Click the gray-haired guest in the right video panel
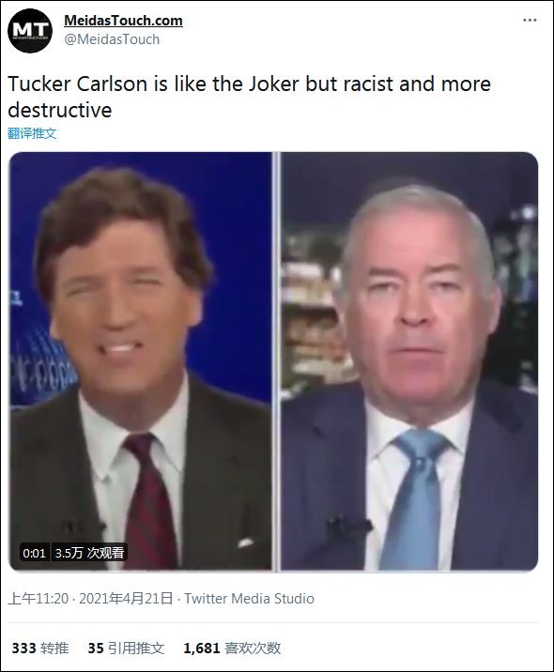This screenshot has height=672, width=554. tap(409, 361)
